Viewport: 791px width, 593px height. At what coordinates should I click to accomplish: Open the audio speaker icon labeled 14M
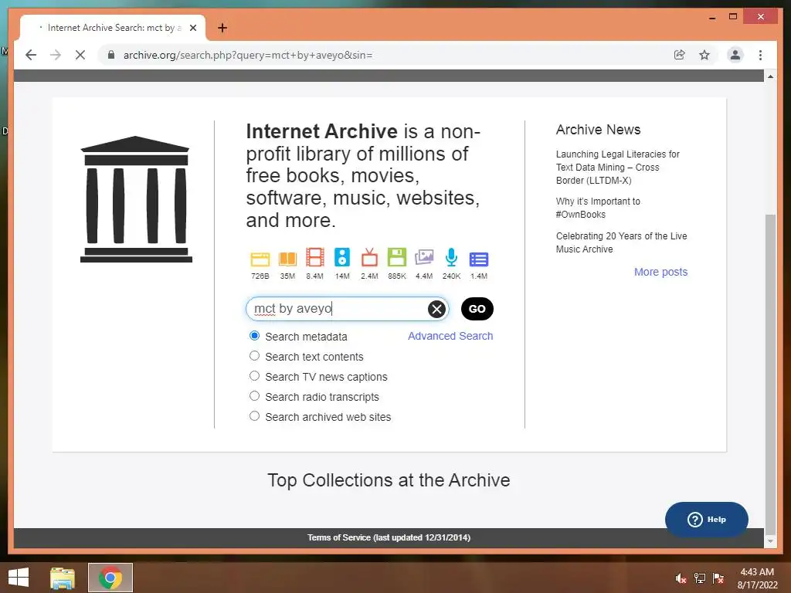(342, 257)
